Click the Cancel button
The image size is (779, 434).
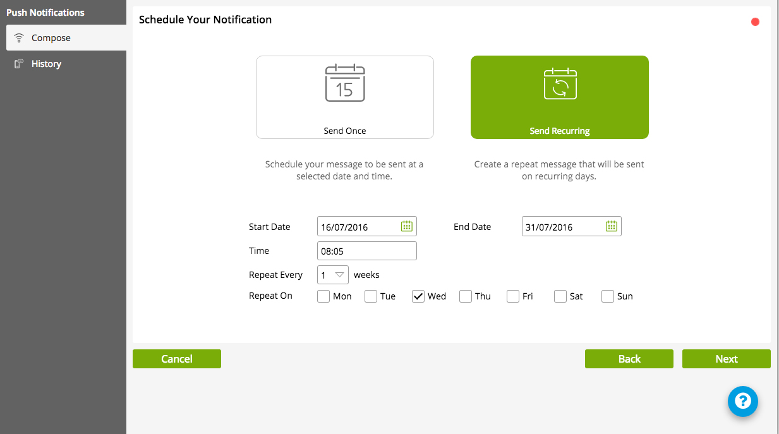(x=177, y=359)
